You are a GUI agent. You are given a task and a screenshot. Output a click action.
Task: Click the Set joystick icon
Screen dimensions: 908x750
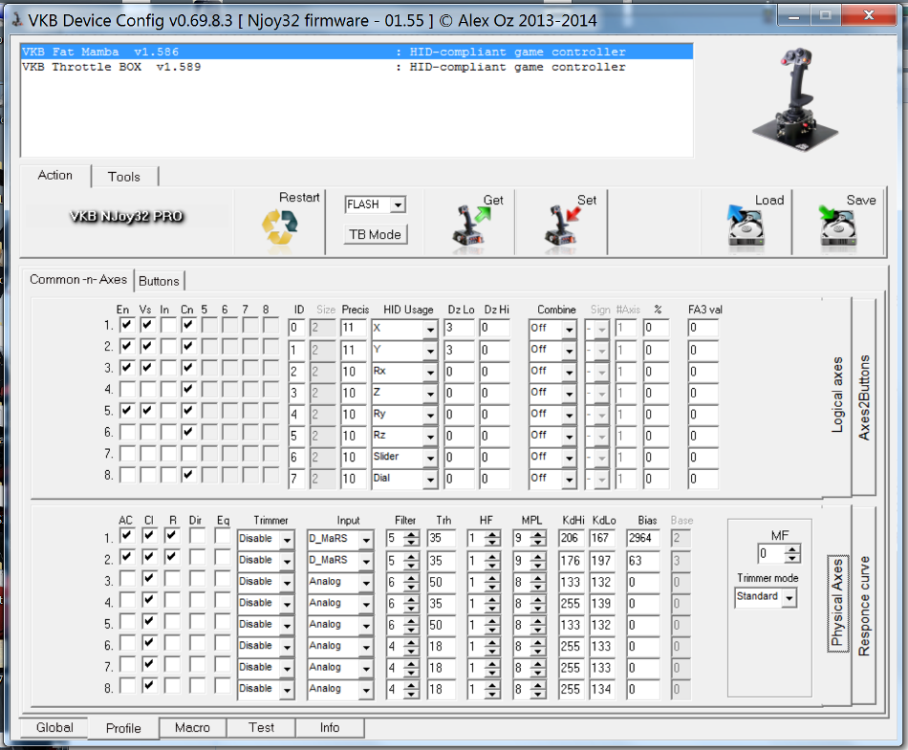point(562,226)
